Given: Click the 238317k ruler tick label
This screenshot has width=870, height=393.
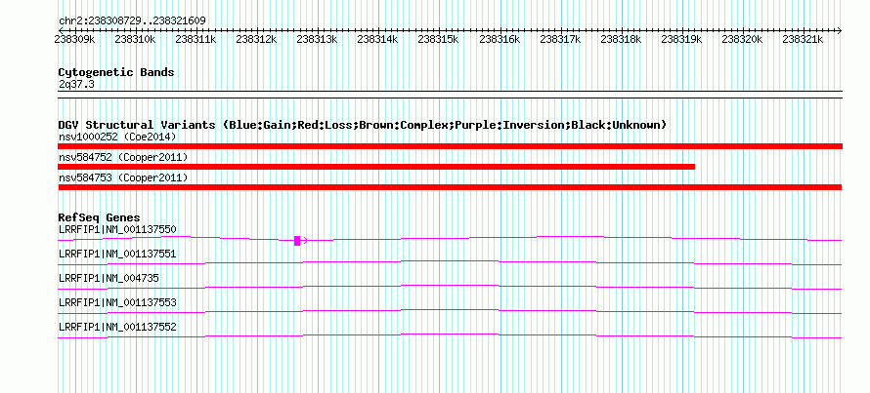Looking at the screenshot, I should click(x=560, y=40).
